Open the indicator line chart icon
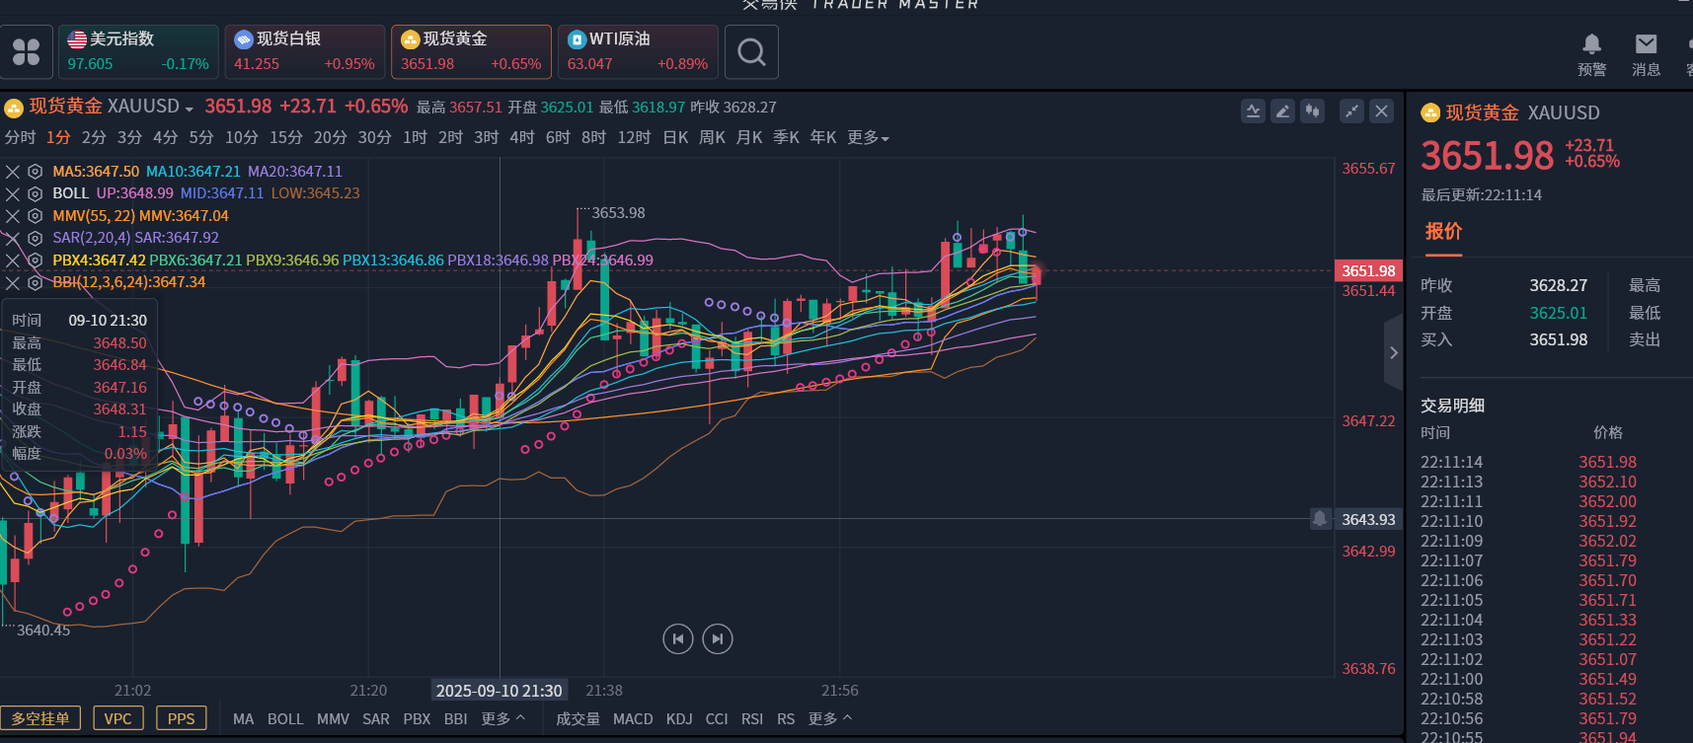1693x743 pixels. point(1253,111)
